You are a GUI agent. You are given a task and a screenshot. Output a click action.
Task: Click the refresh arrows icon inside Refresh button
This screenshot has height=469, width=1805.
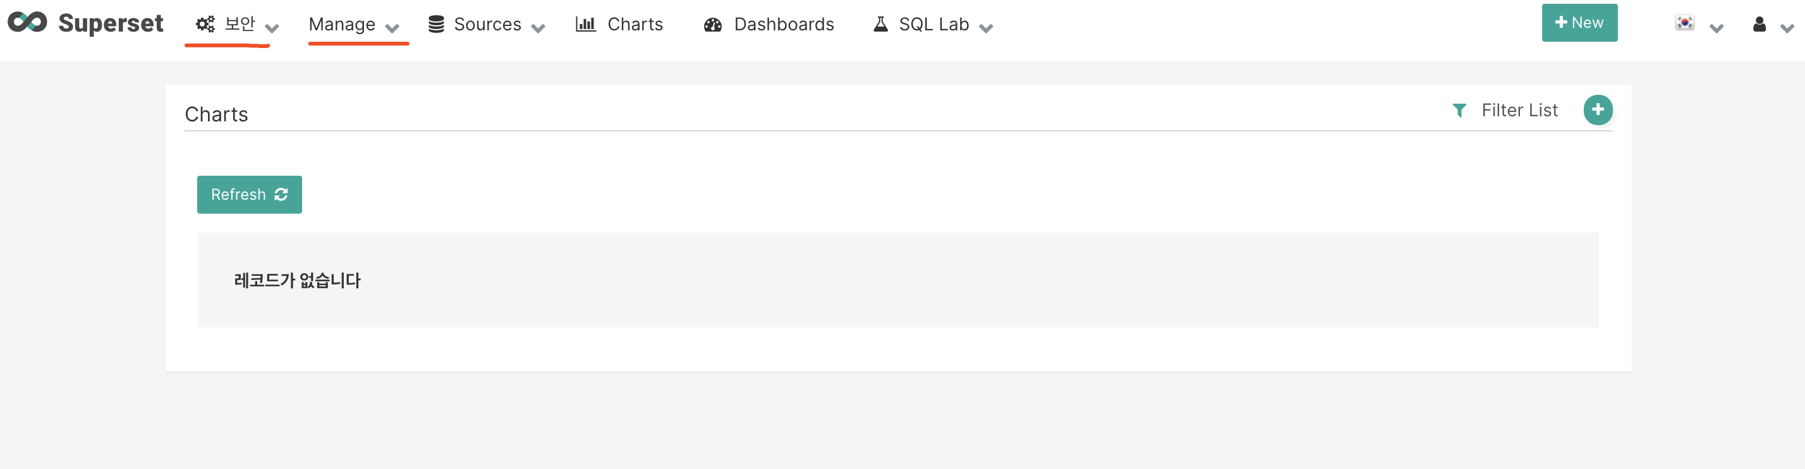pos(282,194)
